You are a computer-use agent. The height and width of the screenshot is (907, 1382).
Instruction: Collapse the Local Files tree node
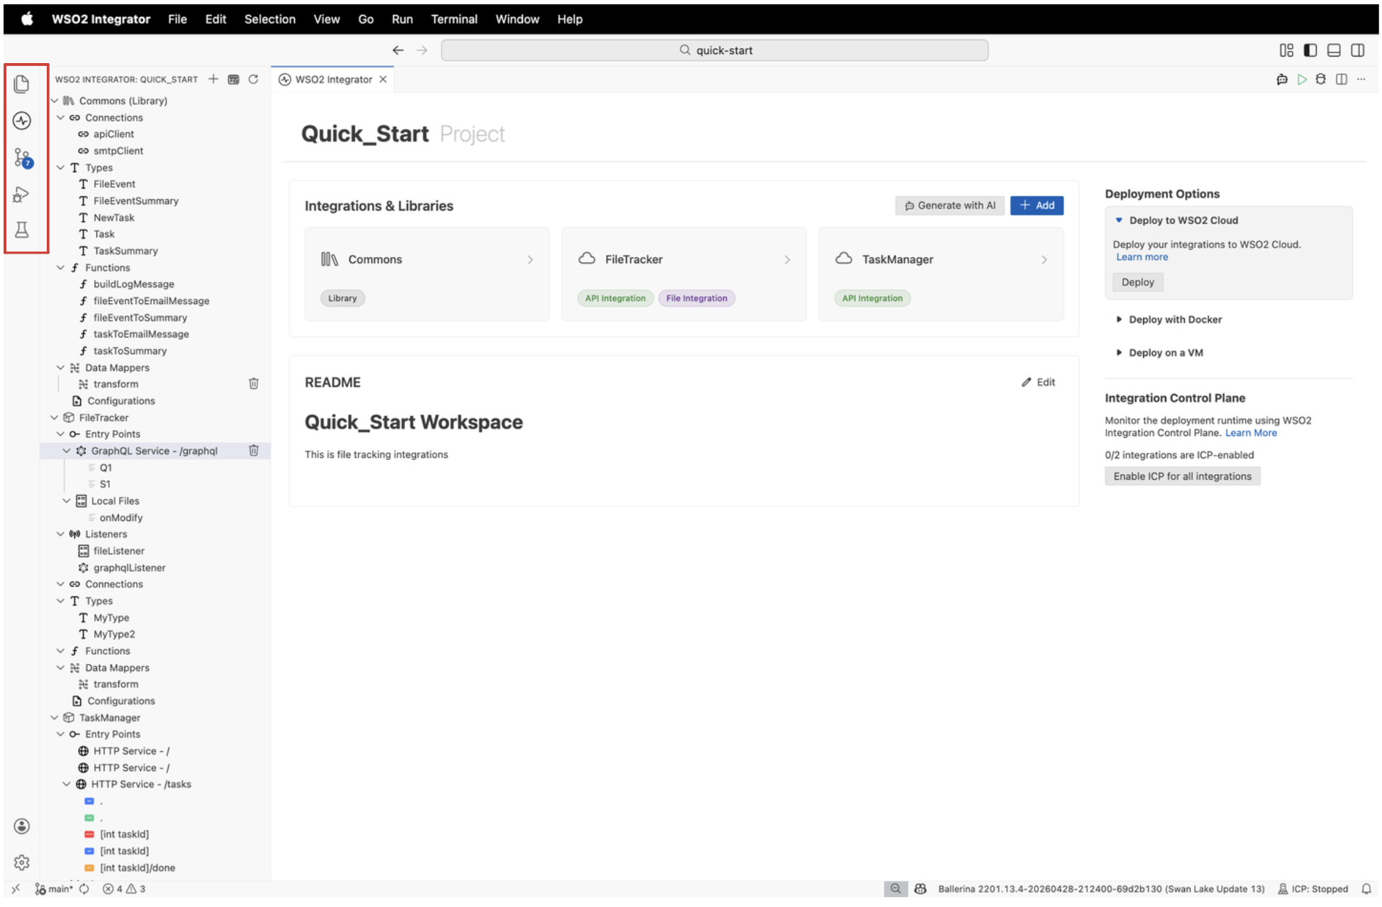coord(67,501)
